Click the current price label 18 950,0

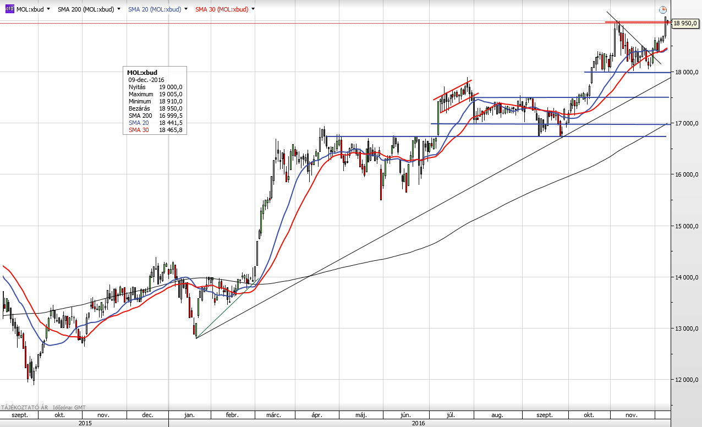(x=684, y=23)
